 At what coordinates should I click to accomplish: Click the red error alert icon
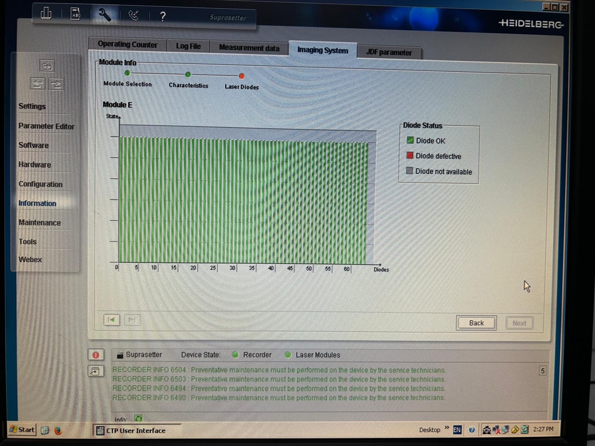point(96,355)
